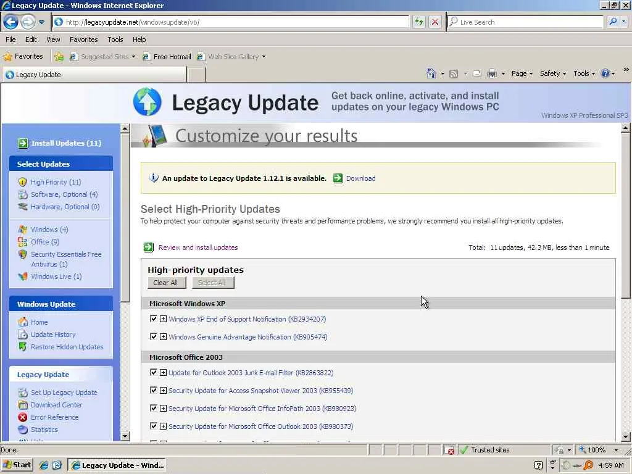Open zoom level 100% control
Image resolution: width=632 pixels, height=474 pixels.
click(599, 450)
